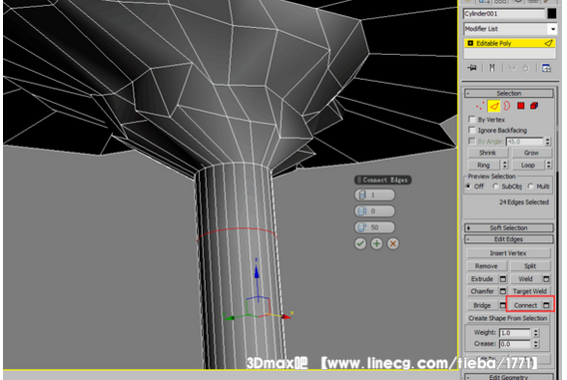Screen dimensions: 567x380
Task: Select Vertex sub-object level icon
Action: (x=480, y=106)
